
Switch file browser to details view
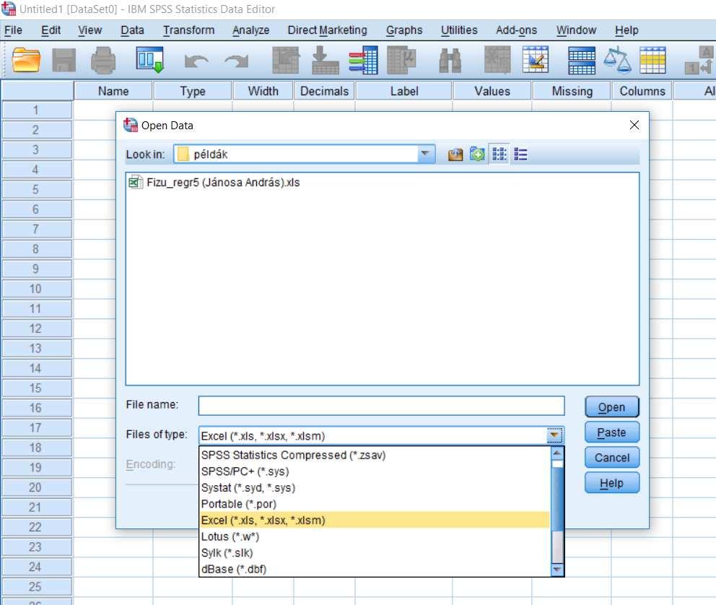point(520,154)
